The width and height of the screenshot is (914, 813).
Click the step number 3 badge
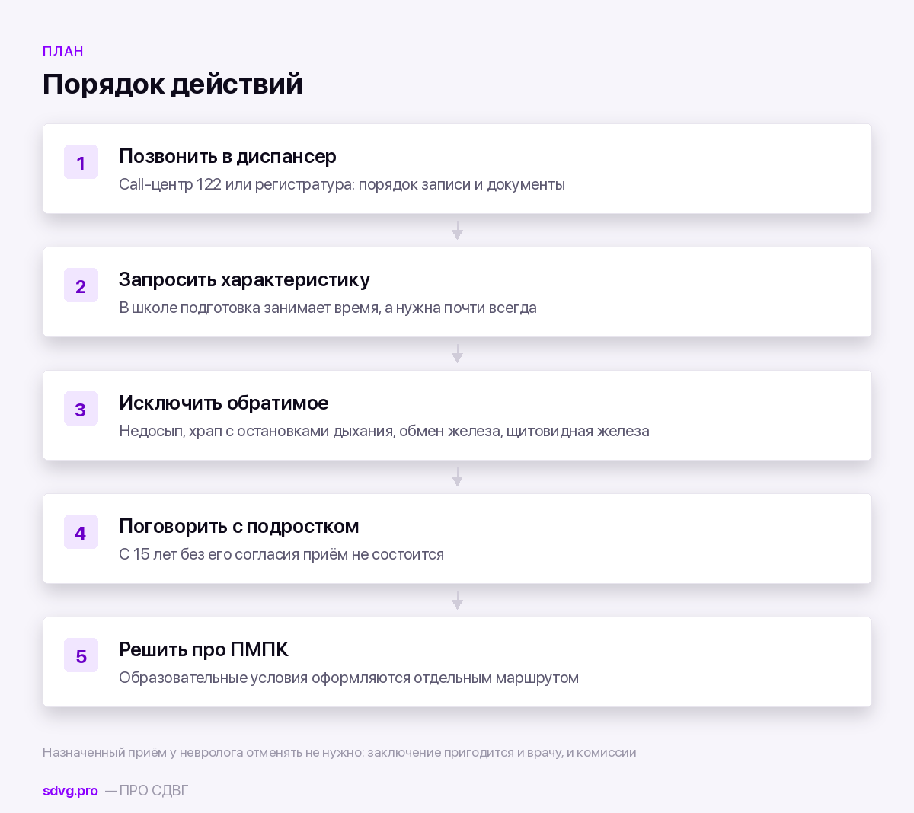[x=81, y=409]
